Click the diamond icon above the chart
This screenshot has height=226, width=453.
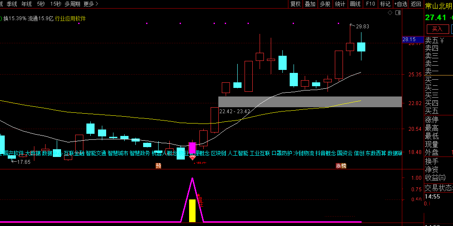[390, 13]
